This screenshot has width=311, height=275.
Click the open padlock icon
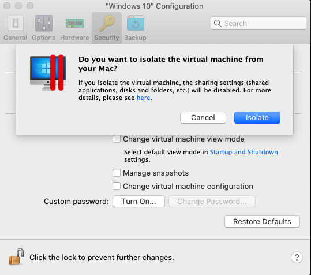16,257
